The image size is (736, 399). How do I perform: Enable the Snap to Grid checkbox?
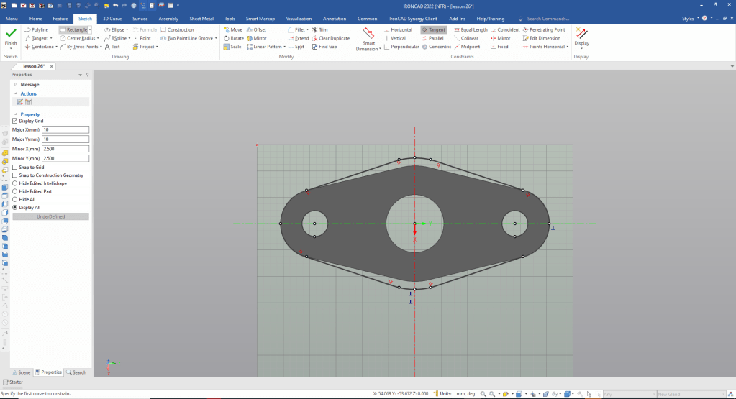click(x=15, y=167)
